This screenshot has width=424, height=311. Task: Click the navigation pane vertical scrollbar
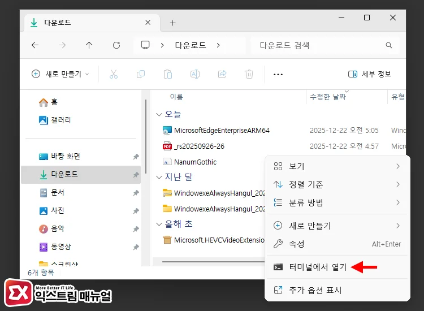coord(146,137)
